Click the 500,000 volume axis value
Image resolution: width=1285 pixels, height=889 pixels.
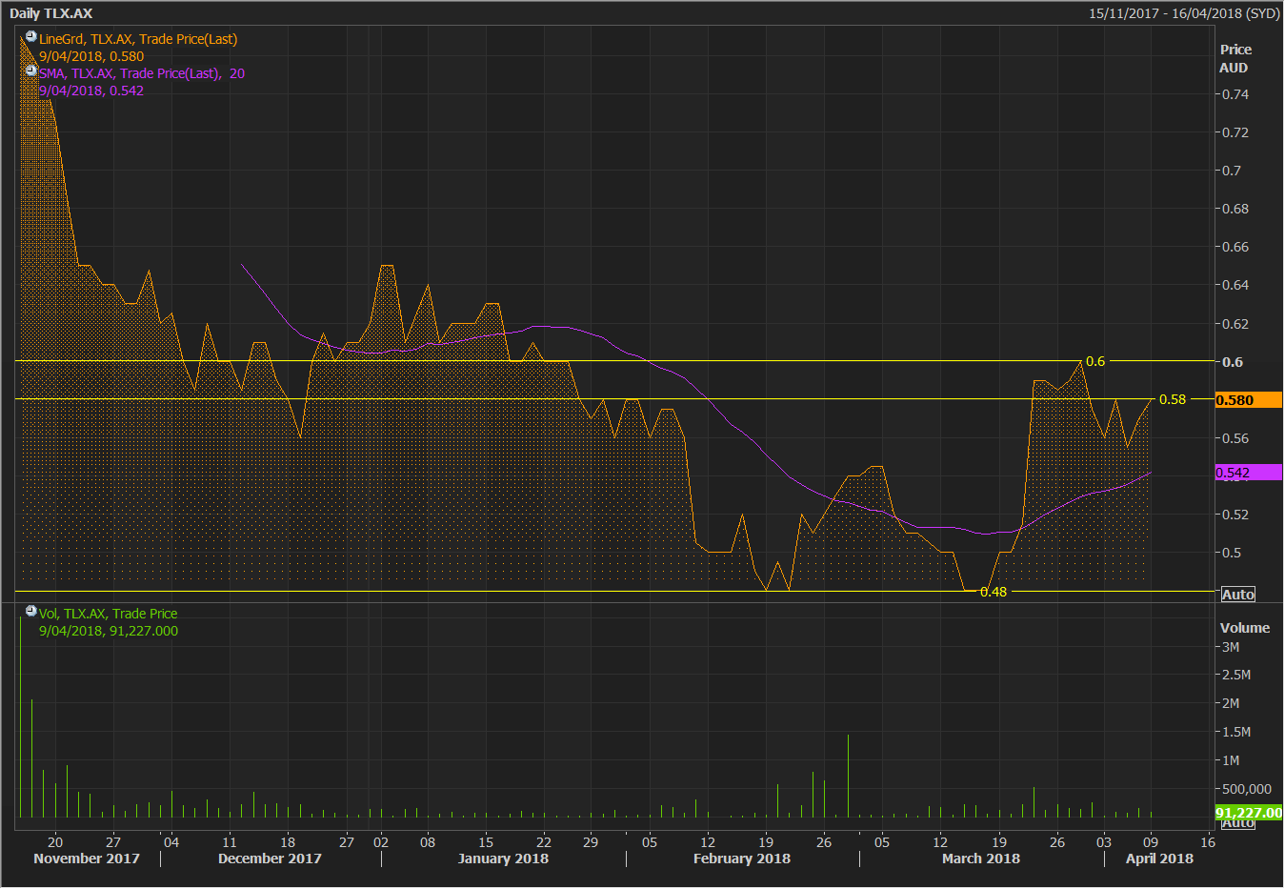pyautogui.click(x=1247, y=789)
